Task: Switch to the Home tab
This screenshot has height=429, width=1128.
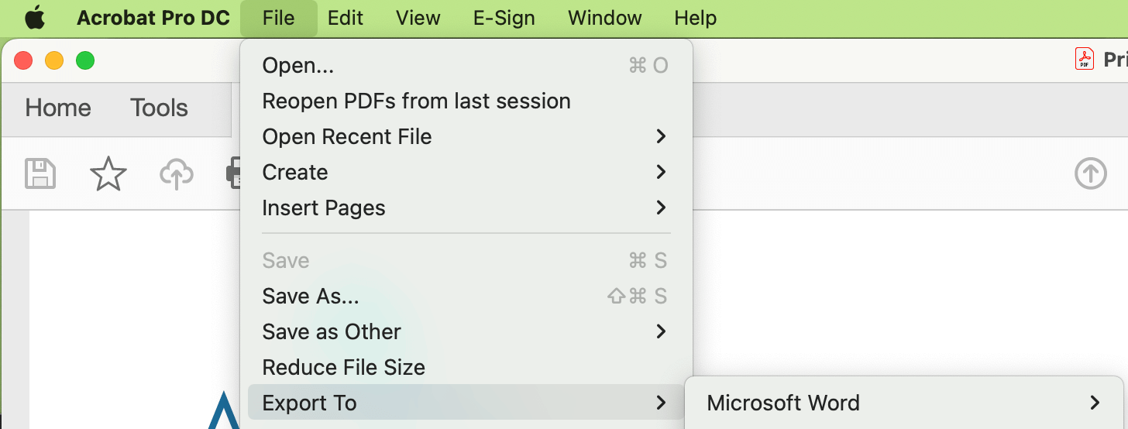Action: coord(58,108)
